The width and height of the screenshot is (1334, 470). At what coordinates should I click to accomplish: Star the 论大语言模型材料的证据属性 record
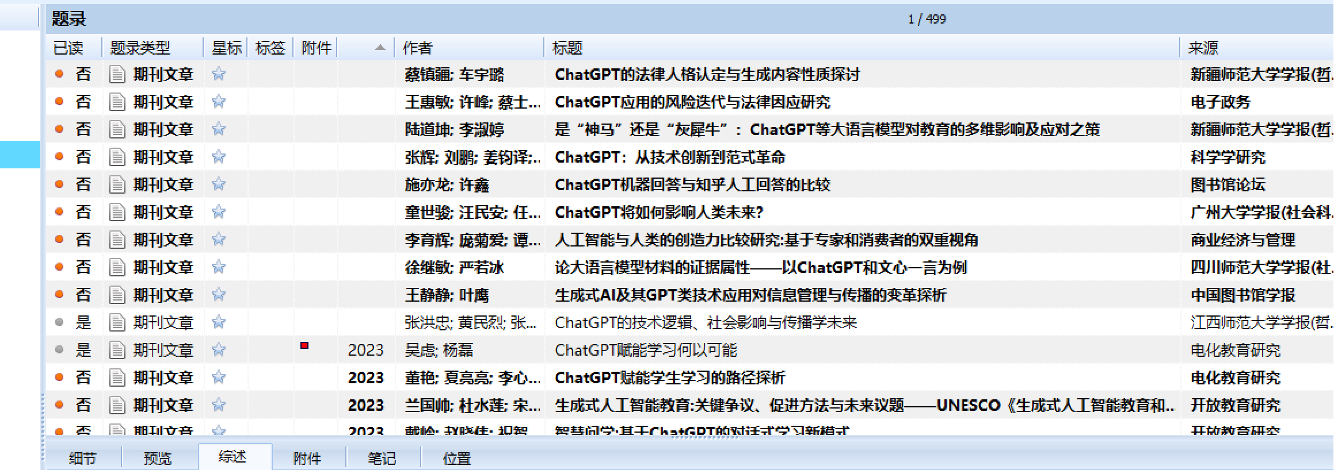click(x=219, y=267)
